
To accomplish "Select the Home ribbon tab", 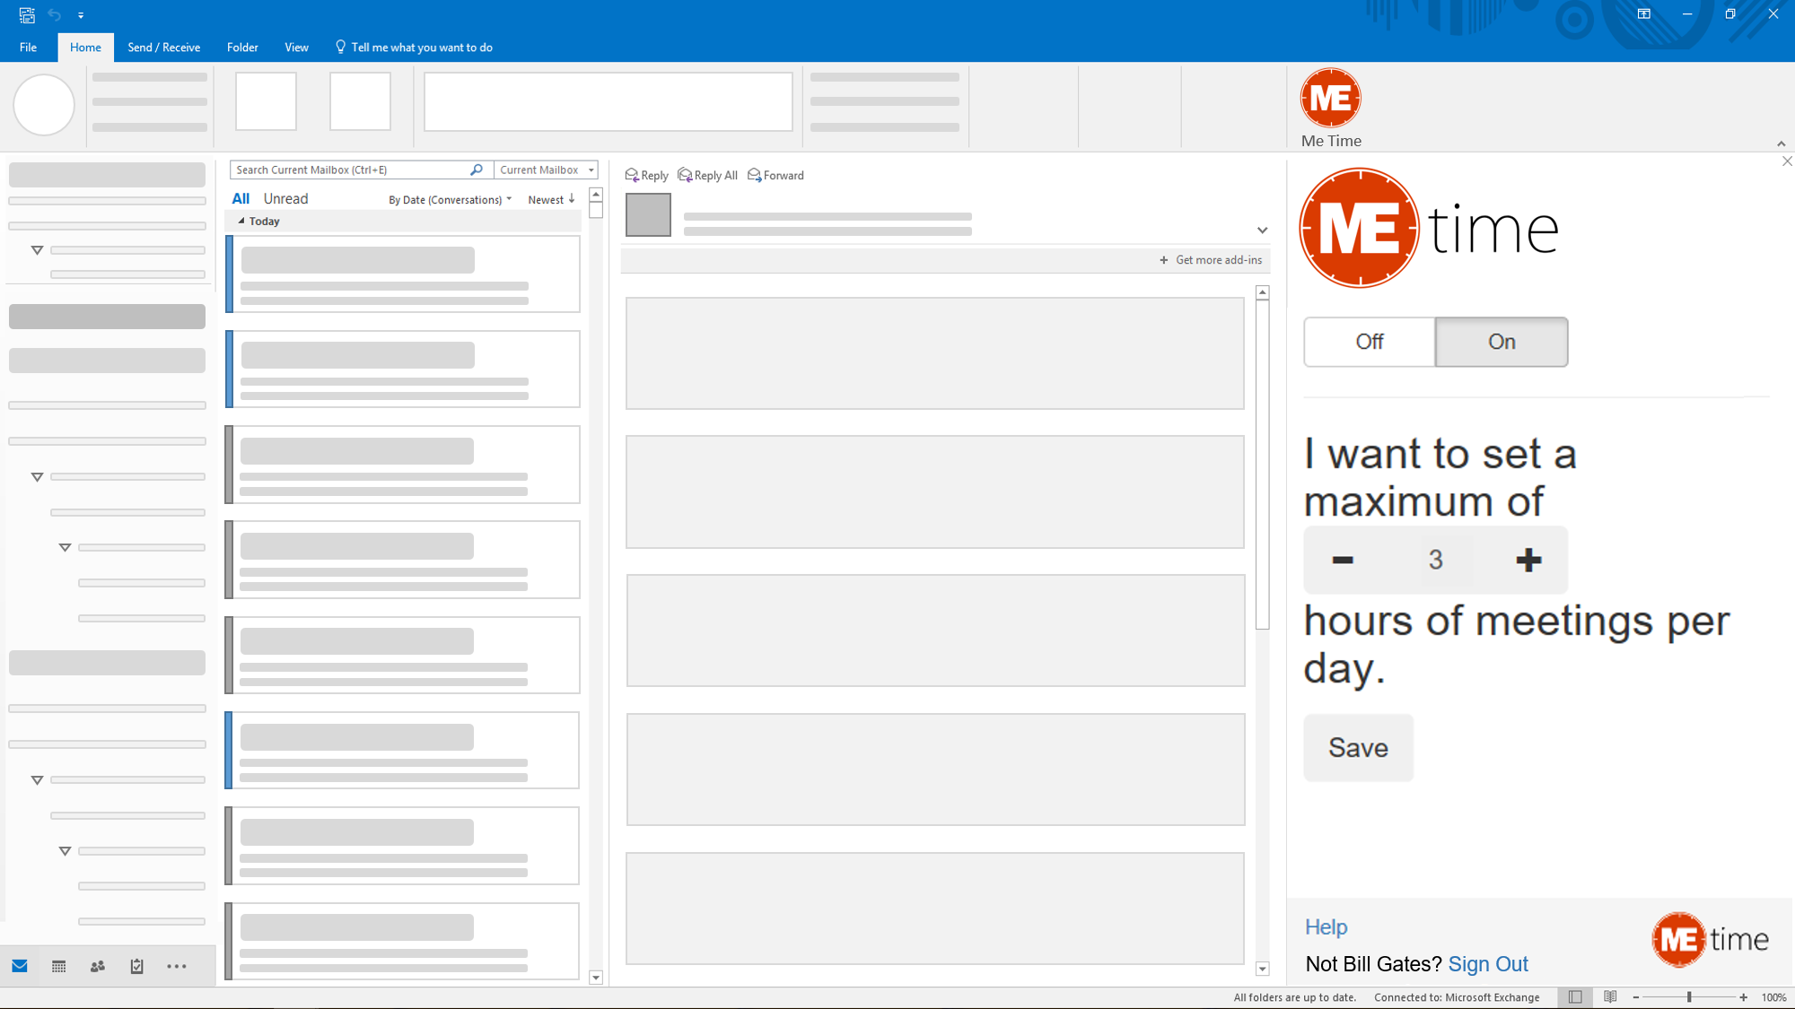I will pos(85,48).
